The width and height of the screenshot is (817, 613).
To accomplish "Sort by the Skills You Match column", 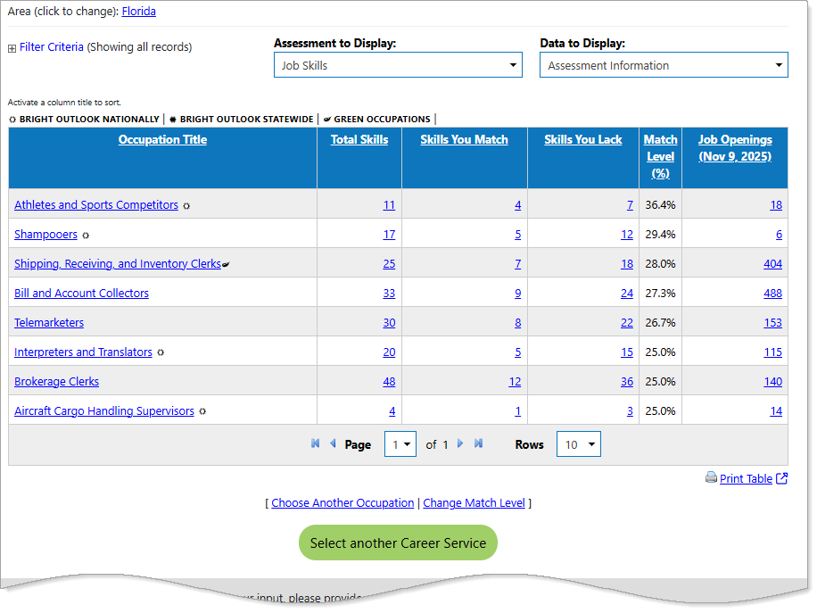I will [x=464, y=139].
